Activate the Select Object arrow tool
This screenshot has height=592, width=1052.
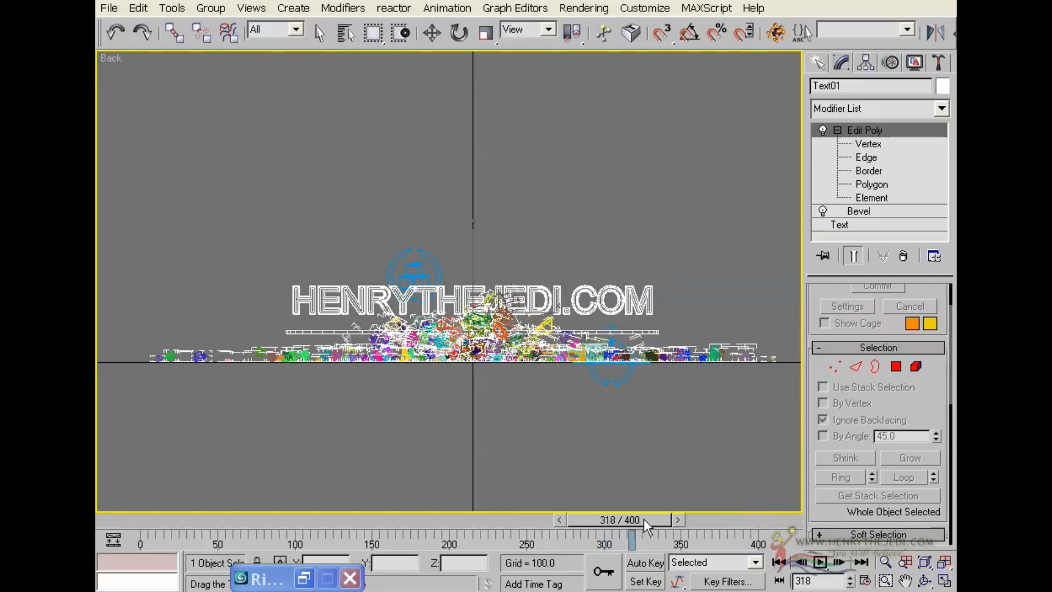coord(319,33)
